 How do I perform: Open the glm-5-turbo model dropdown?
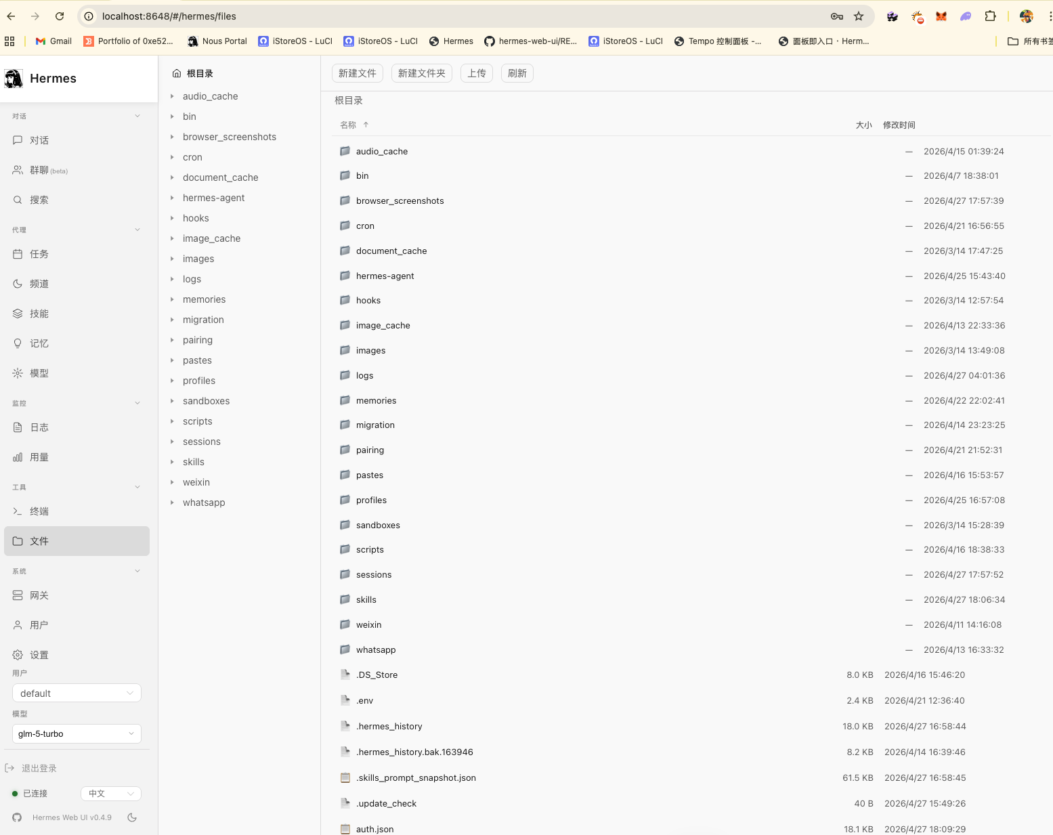[x=77, y=733]
